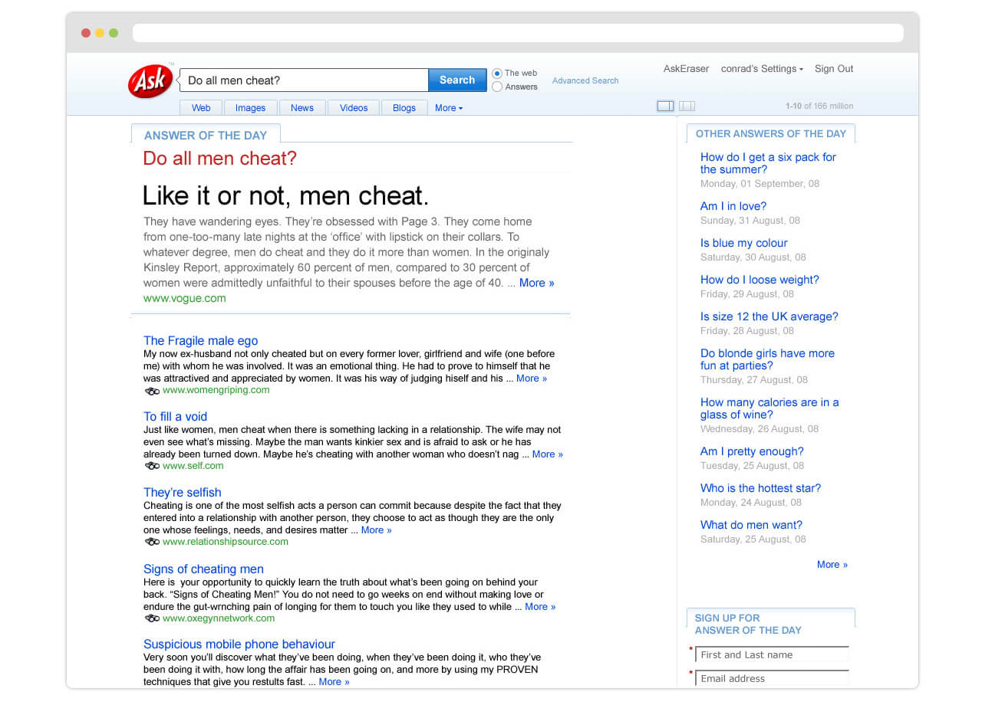Click More » in They're selfish snippet
This screenshot has width=982, height=705.
[377, 530]
